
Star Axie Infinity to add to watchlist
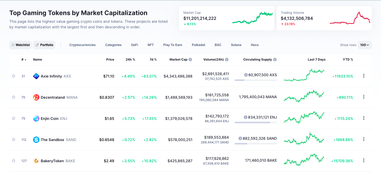pos(13,76)
